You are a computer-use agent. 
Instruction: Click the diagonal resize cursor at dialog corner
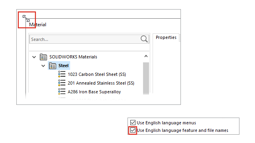(26, 18)
